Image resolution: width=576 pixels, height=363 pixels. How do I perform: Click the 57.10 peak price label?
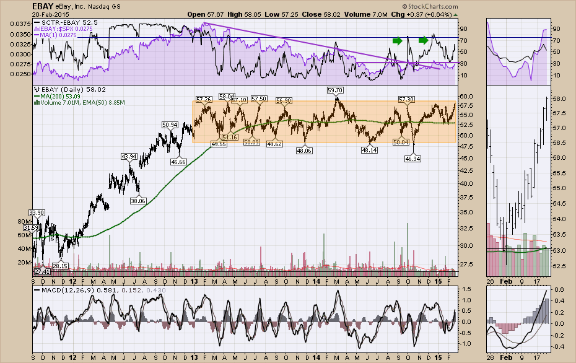[x=239, y=100]
